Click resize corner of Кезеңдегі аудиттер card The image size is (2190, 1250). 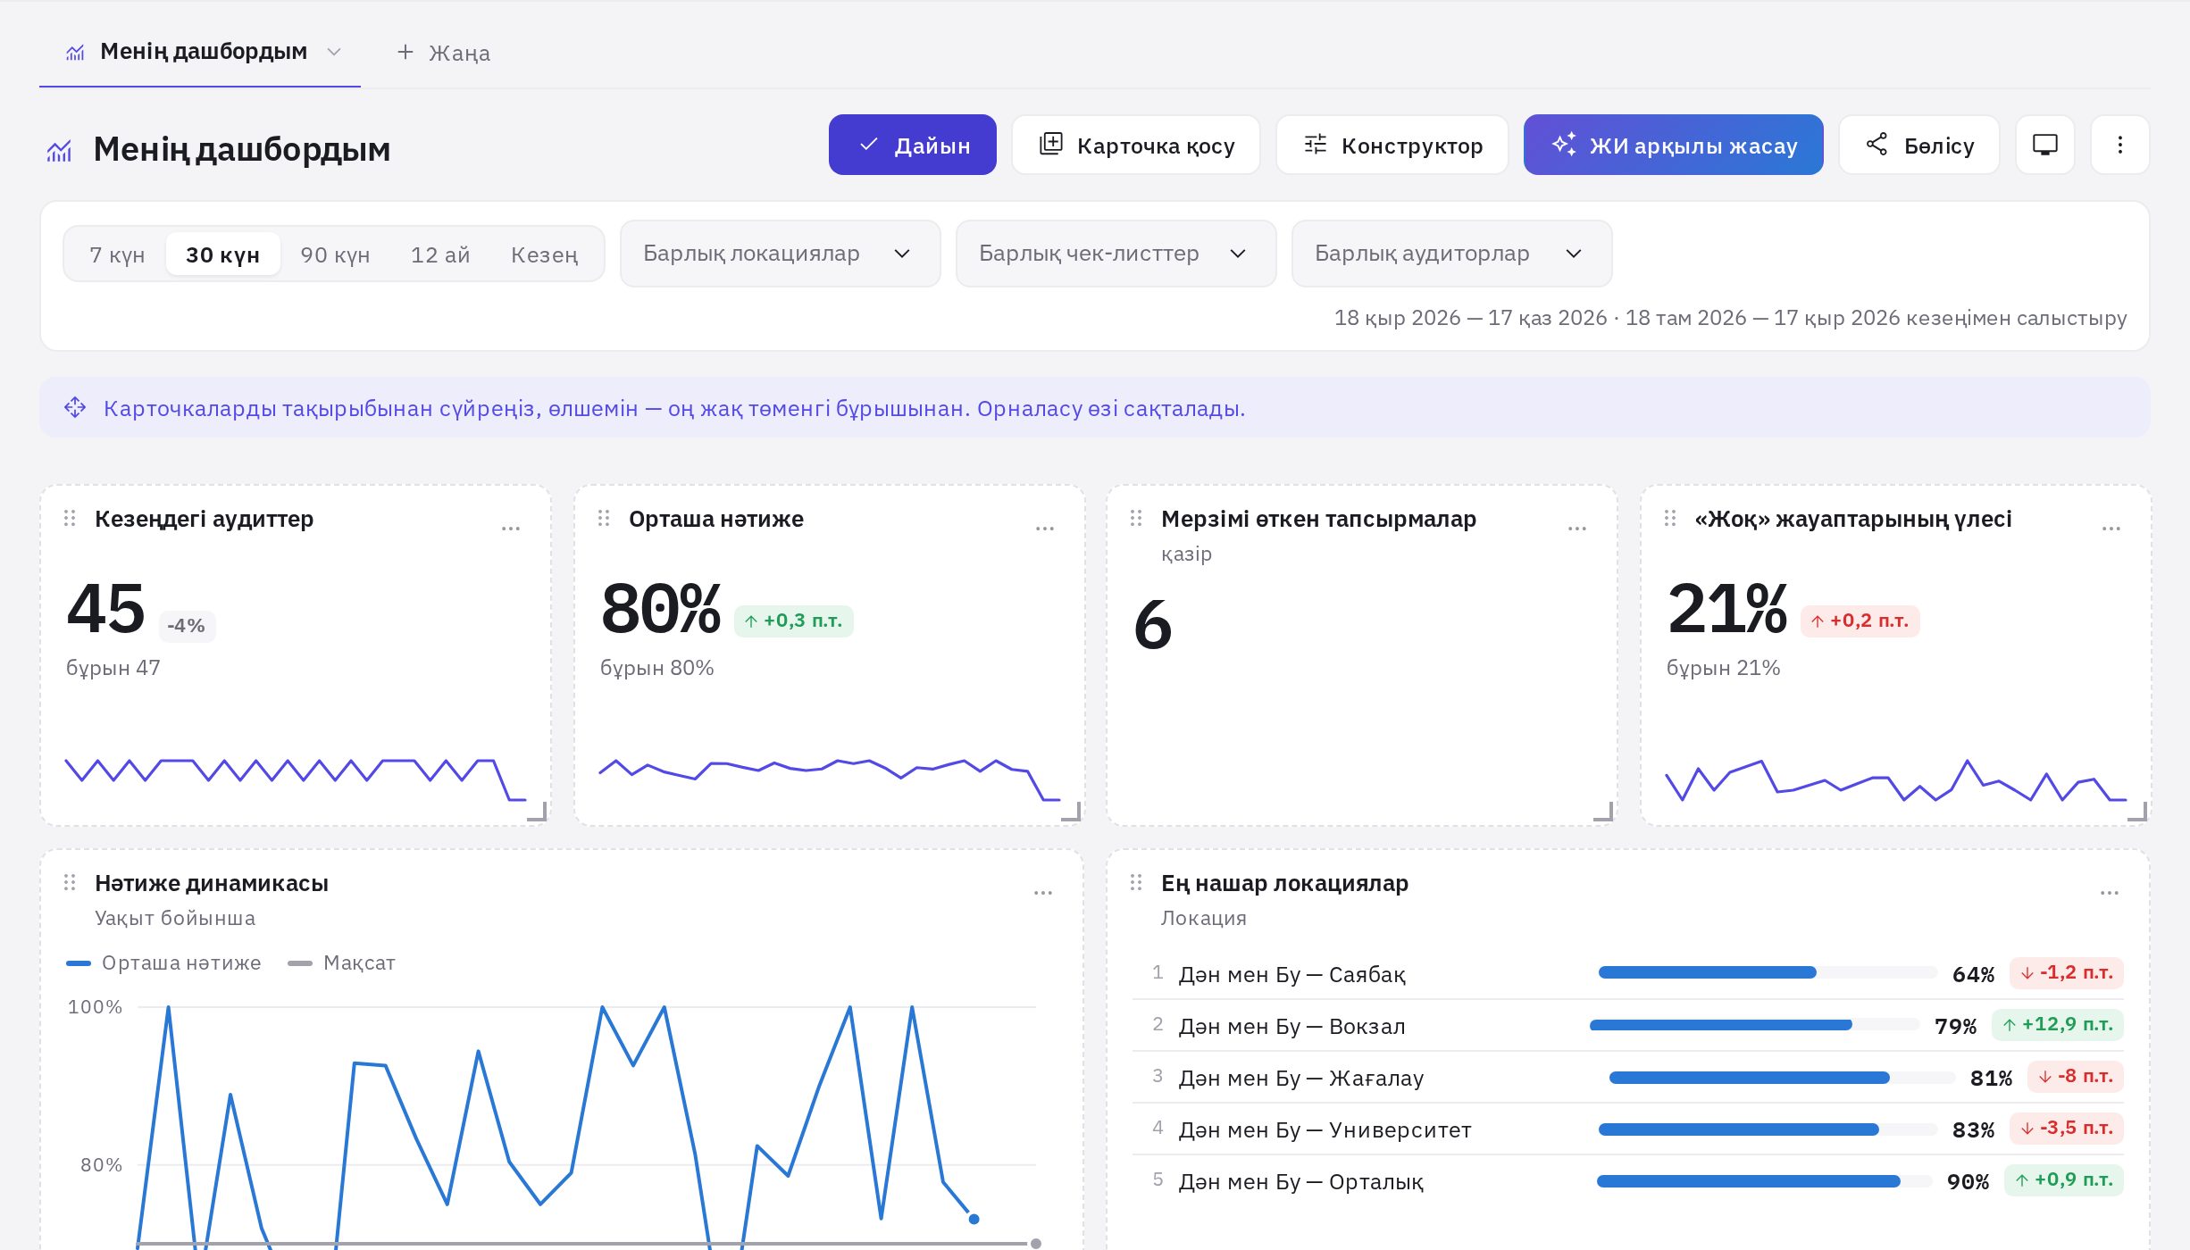(x=538, y=811)
